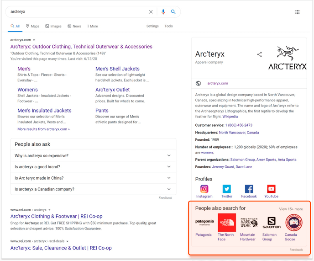Screen dimensions: 314x261
Task: Switch to the Maps tab
Action: click(32, 26)
